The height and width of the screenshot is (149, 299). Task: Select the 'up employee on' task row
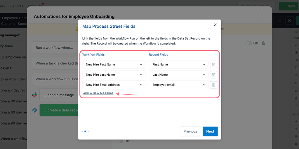click(x=13, y=57)
